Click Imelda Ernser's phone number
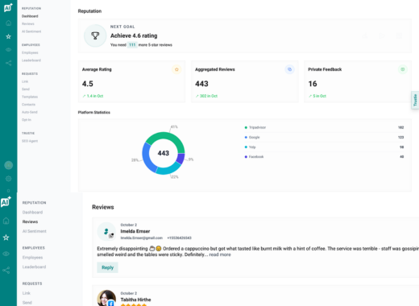The height and width of the screenshot is (306, 419). point(180,238)
